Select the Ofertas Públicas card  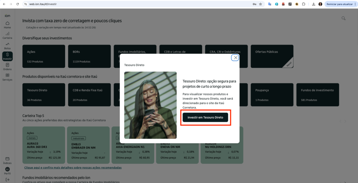pos(272,56)
